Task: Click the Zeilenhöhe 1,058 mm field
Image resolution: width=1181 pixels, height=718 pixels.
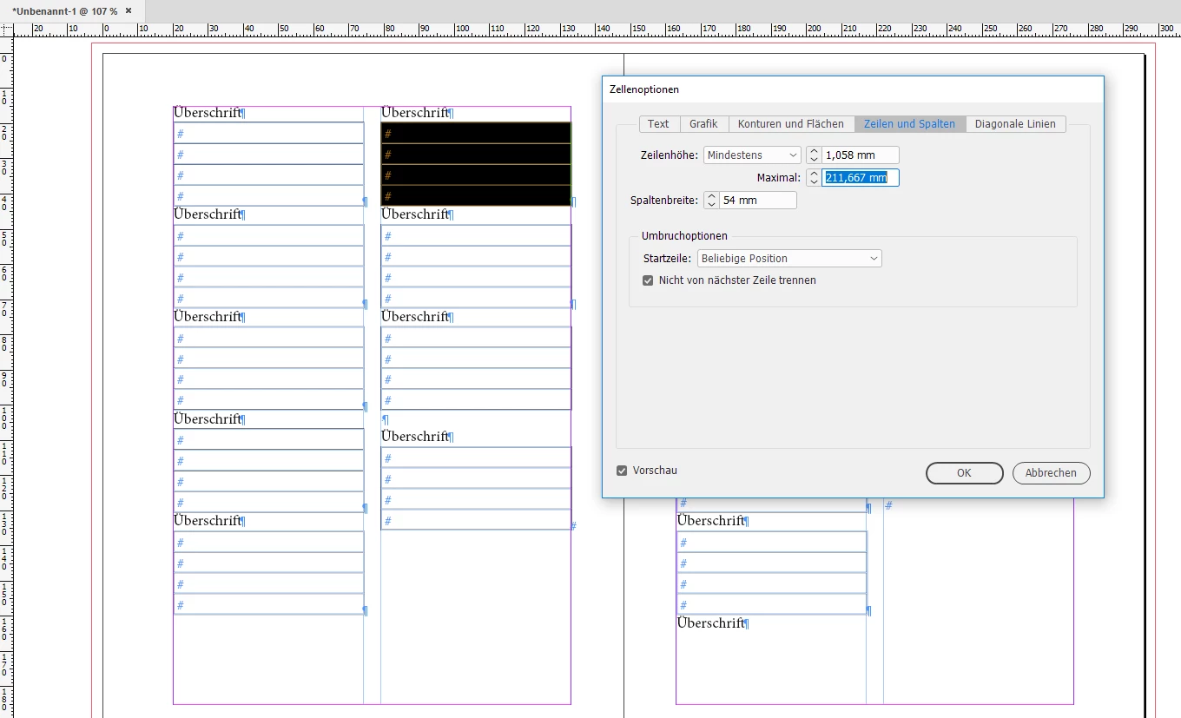Action: click(860, 155)
